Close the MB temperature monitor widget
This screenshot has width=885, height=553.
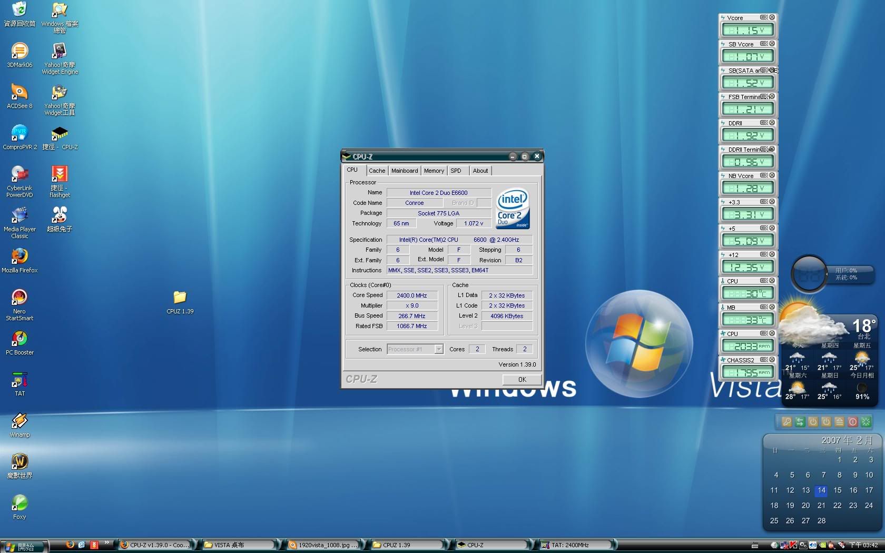pyautogui.click(x=772, y=307)
